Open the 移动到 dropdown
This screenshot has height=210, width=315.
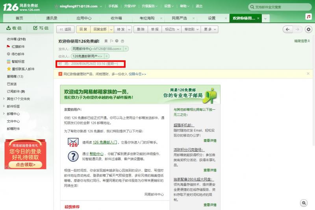pos(191,29)
